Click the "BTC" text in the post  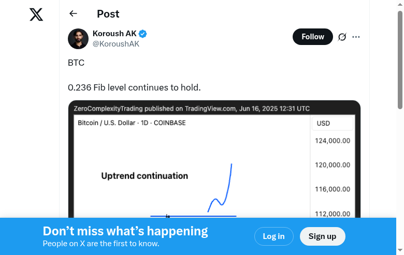point(76,63)
